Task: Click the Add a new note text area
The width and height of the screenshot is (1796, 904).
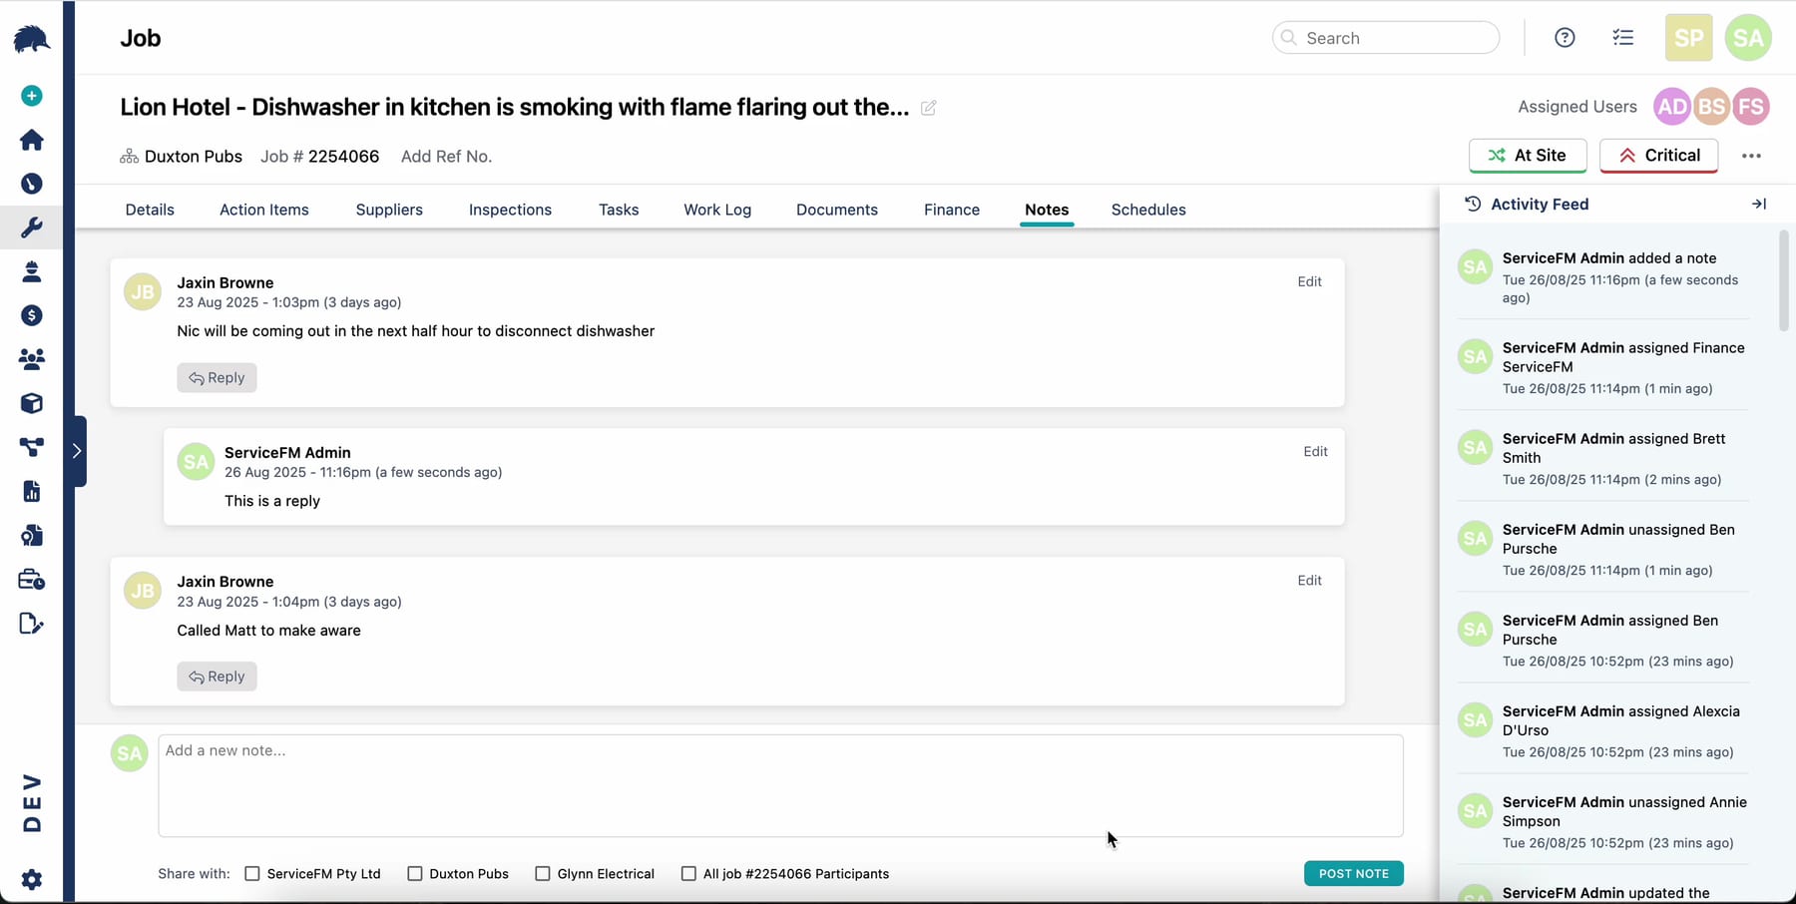Action: [780, 786]
